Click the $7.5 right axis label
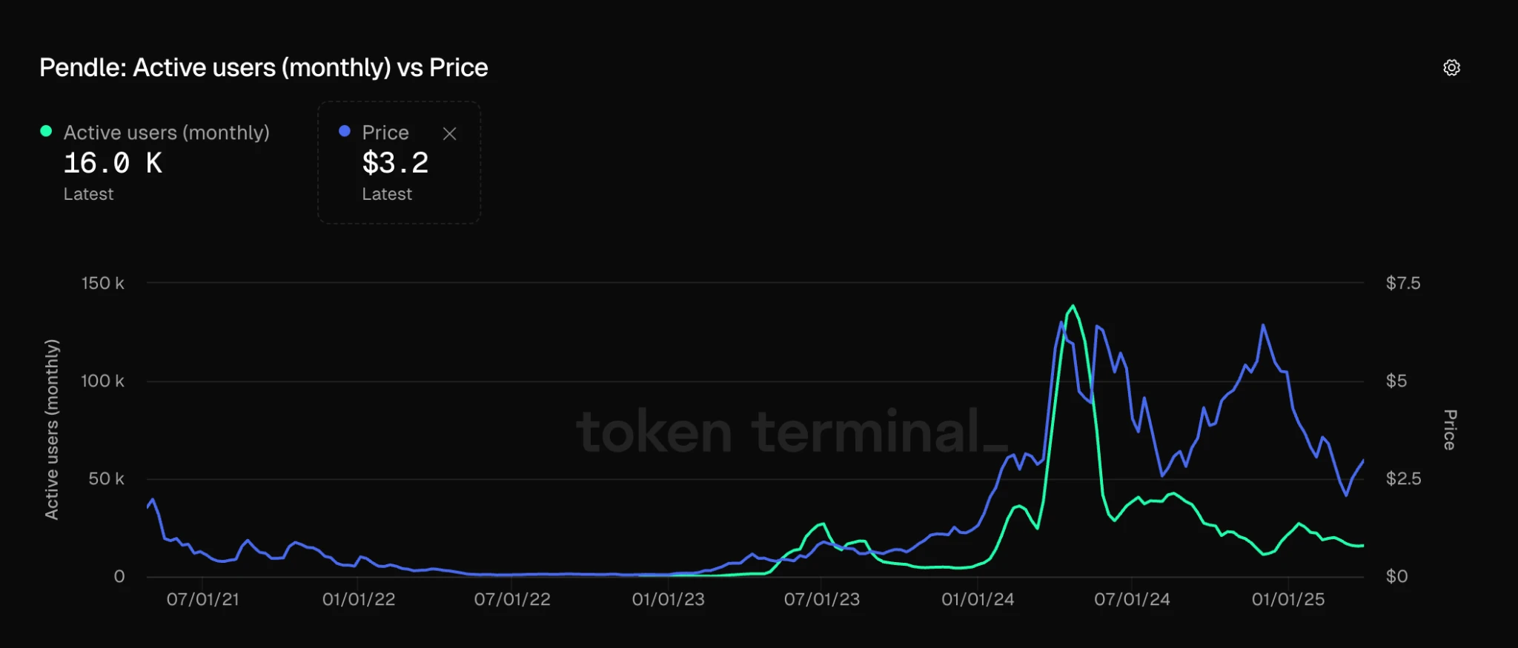1518x648 pixels. click(1403, 284)
